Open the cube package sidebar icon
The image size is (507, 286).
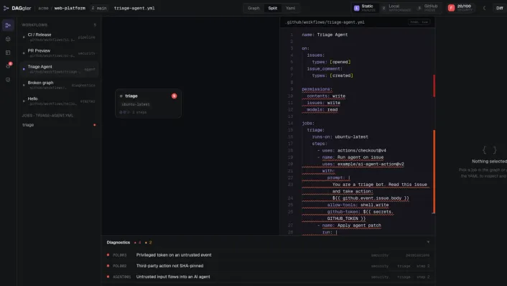8,39
